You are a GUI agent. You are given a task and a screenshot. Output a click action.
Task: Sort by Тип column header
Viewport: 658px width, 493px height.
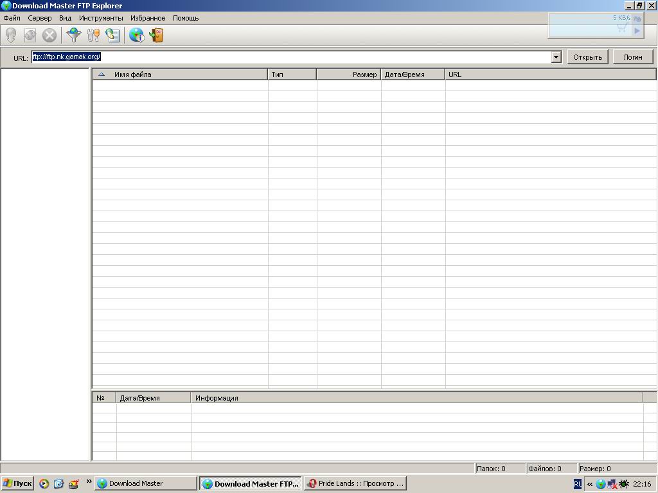pos(292,74)
